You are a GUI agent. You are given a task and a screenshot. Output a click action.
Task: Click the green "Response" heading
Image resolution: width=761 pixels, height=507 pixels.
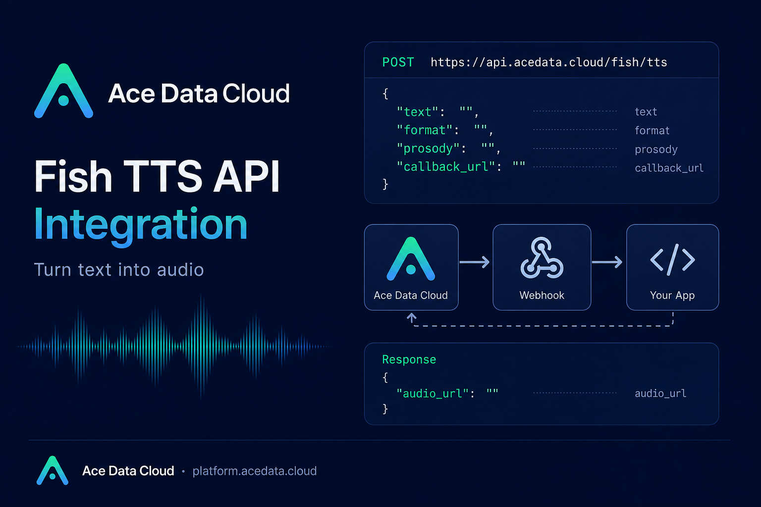click(409, 359)
